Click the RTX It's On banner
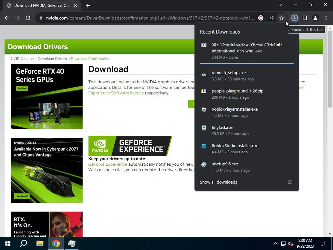The height and width of the screenshot is (250, 333). [x=47, y=224]
